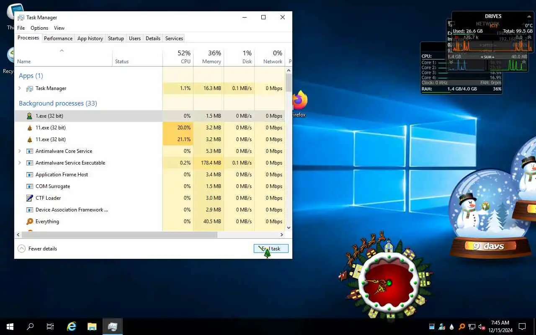Click the icon of the 11.exe process using 20.0% CPU

[29, 128]
